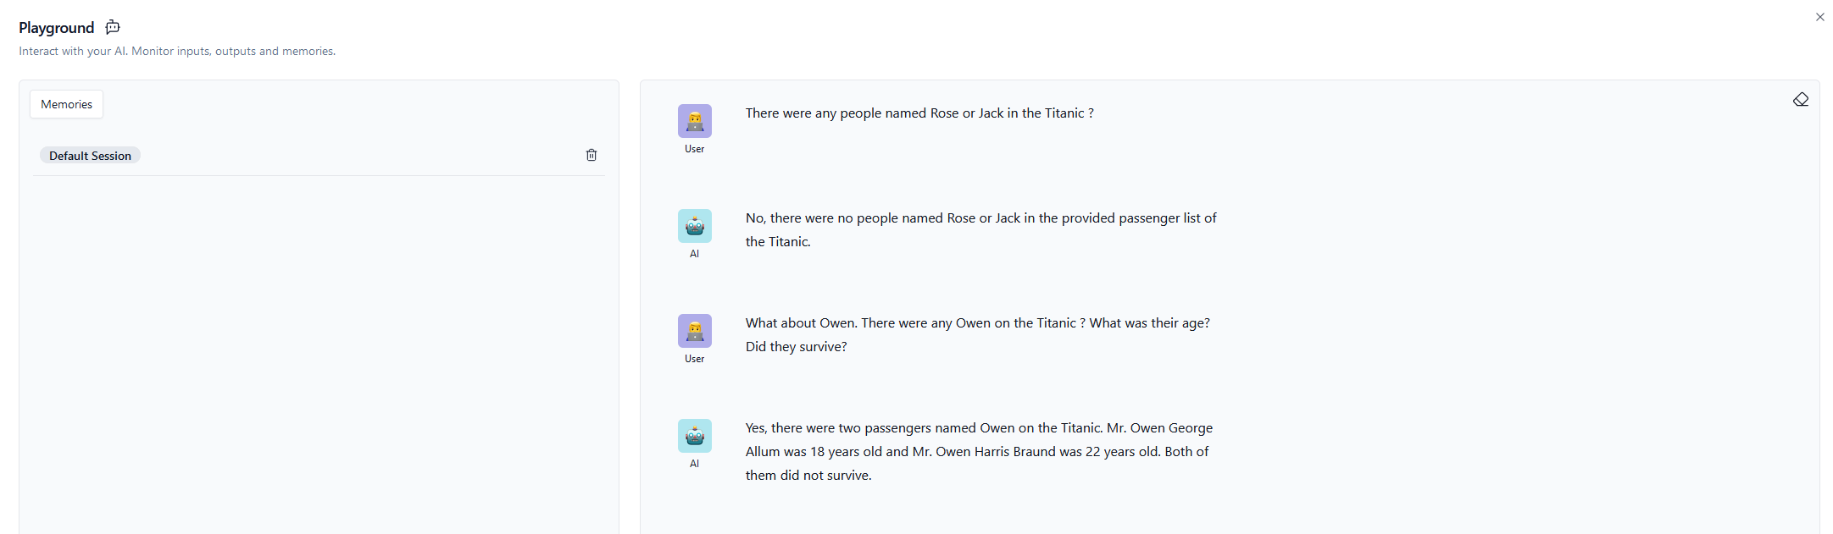1833x534 pixels.
Task: Open the Memories tab
Action: click(x=67, y=104)
